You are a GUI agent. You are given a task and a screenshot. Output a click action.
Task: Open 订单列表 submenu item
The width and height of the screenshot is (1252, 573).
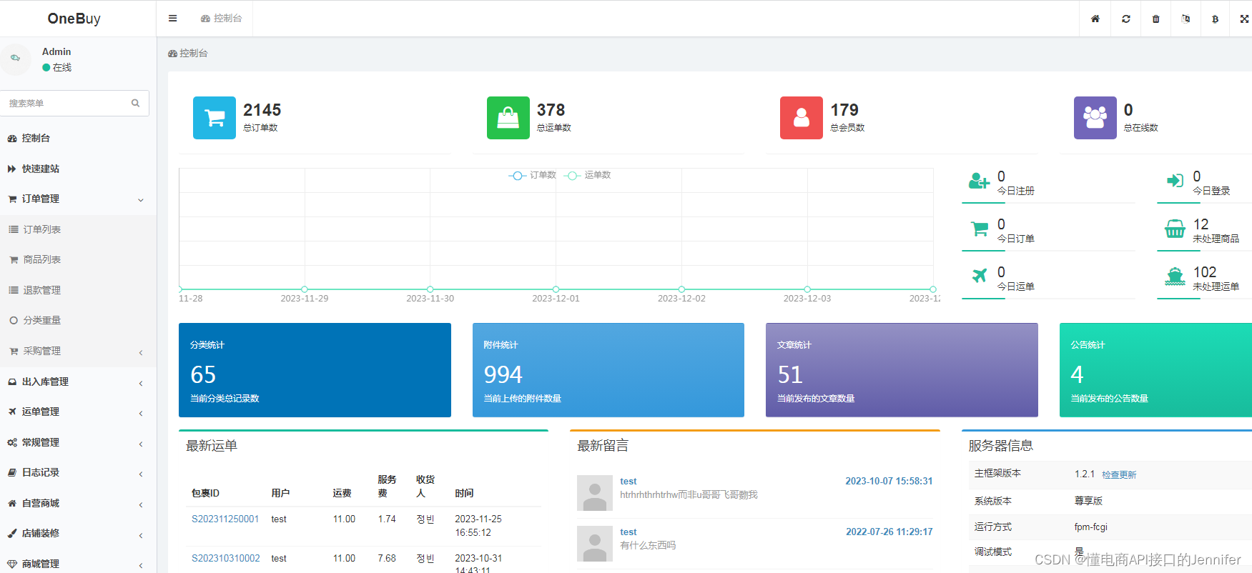tap(78, 229)
